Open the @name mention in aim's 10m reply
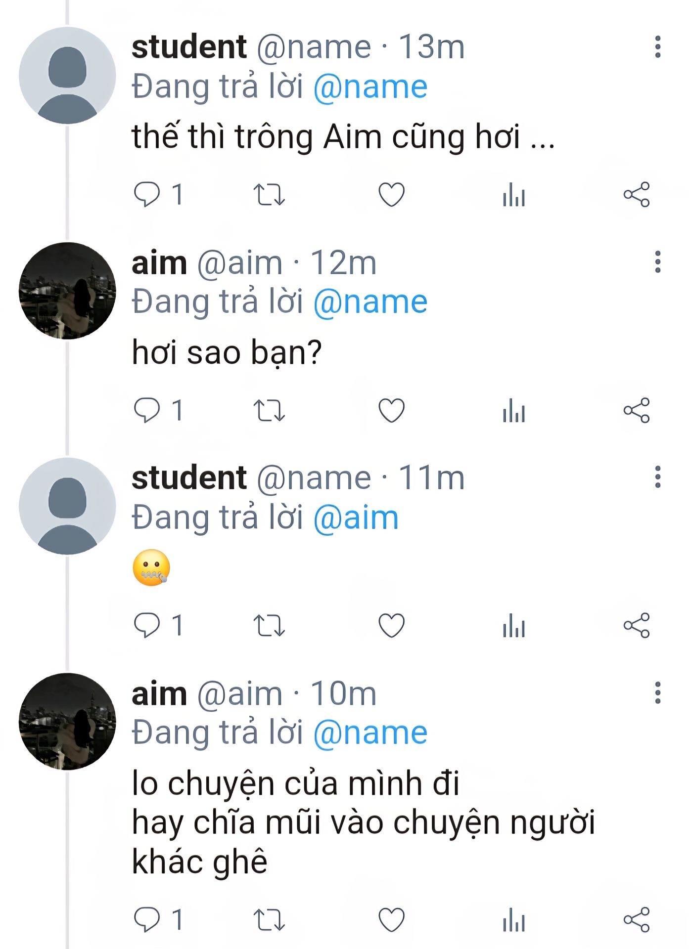692x949 pixels. 370,733
